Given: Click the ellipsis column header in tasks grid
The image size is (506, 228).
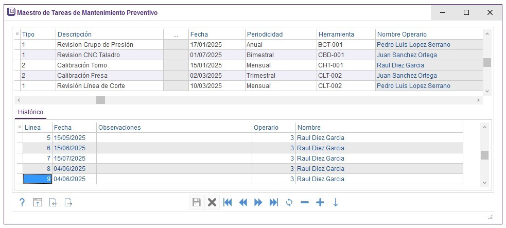Looking at the screenshot, I should [x=176, y=34].
